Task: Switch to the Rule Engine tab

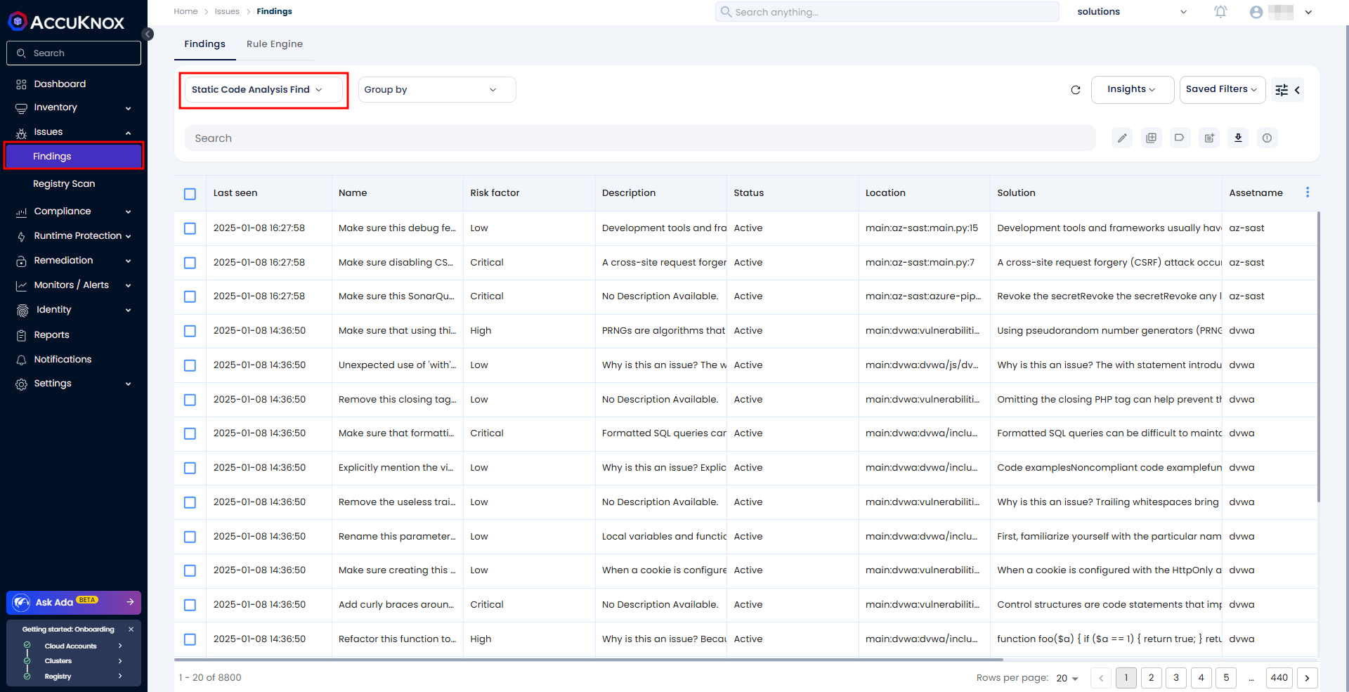Action: pos(274,44)
